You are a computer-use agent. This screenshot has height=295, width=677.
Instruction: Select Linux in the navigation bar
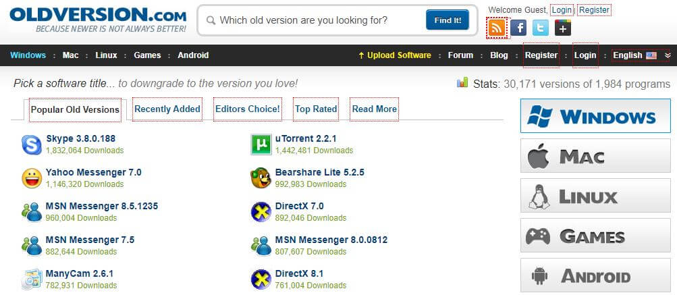pos(106,55)
